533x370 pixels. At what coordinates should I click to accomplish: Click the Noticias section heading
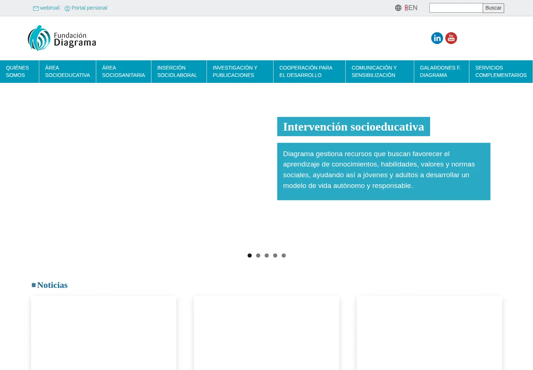click(x=52, y=285)
